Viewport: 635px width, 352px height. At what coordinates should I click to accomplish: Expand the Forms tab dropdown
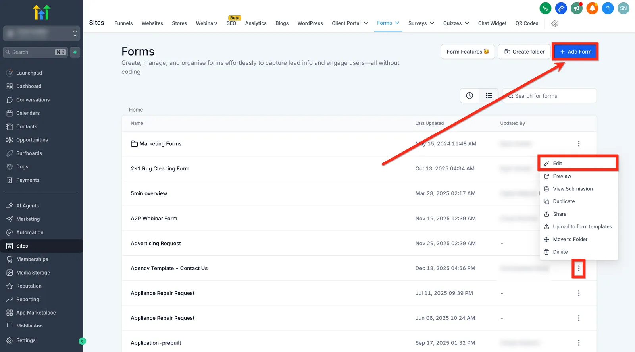[397, 23]
